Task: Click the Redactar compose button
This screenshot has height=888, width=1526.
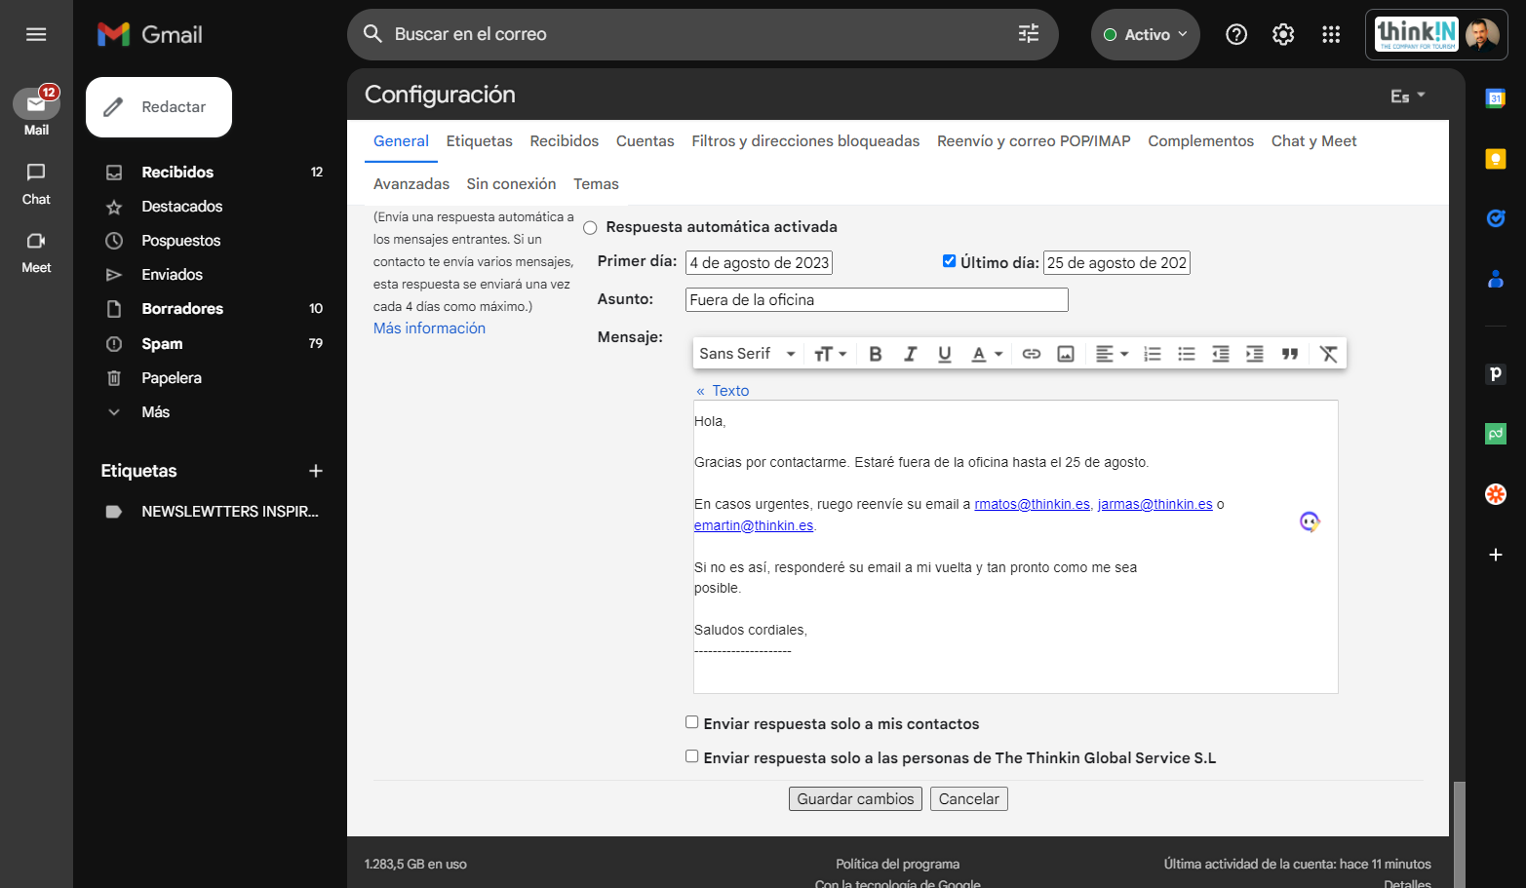Action: [159, 107]
